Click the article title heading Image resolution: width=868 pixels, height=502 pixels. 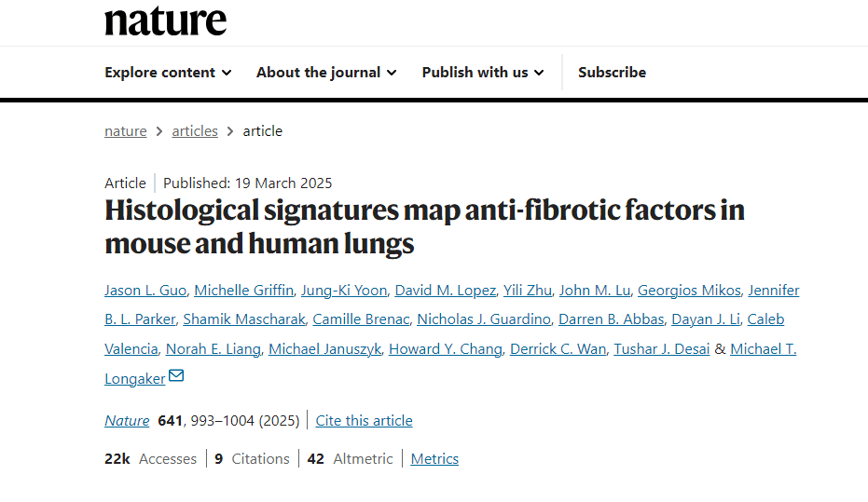pyautogui.click(x=424, y=227)
